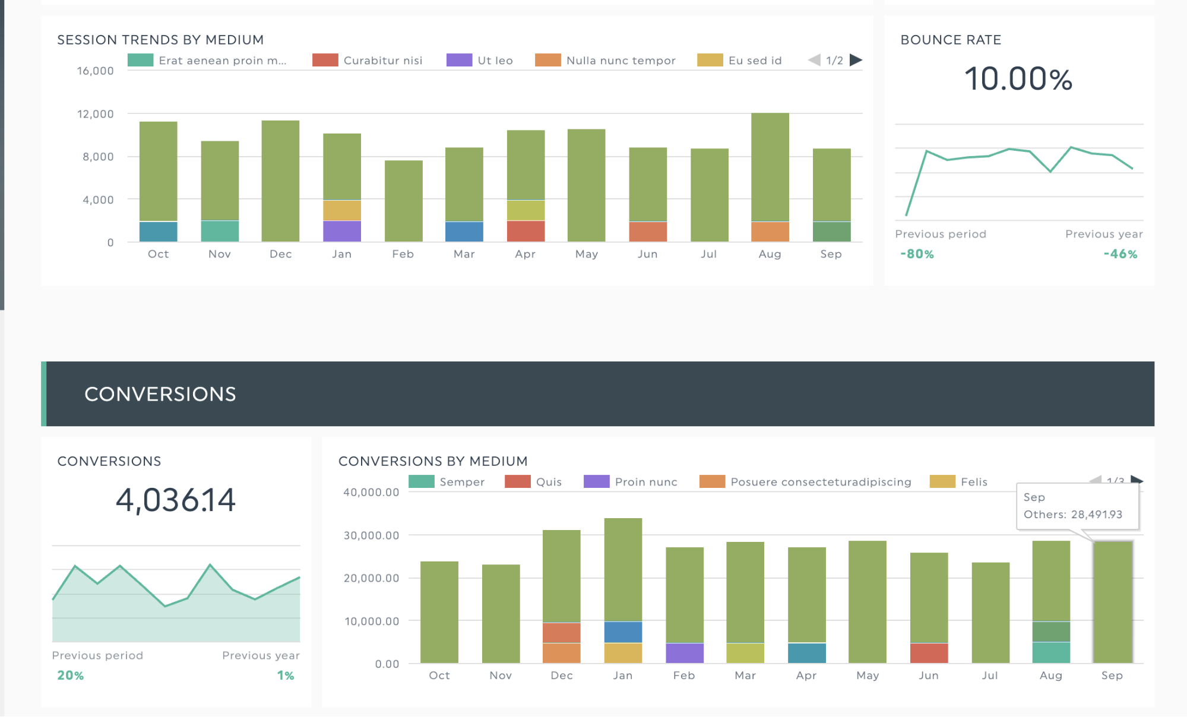Toggle Semper series in Conversions legend
This screenshot has width=1187, height=717.
point(461,482)
